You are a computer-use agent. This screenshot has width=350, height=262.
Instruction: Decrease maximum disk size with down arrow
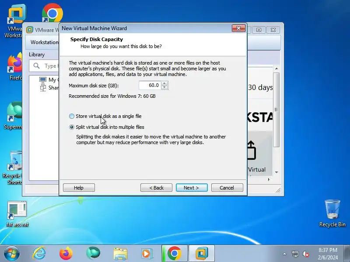(x=164, y=87)
